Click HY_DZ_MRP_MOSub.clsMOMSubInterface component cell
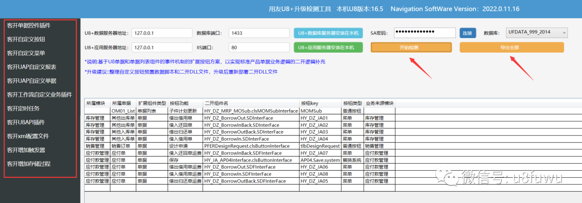This screenshot has width=582, height=203. [x=251, y=111]
